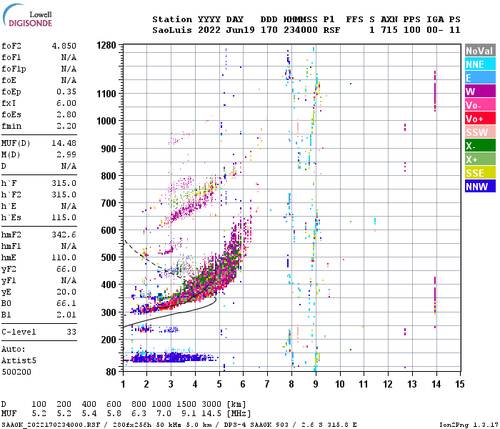Click the fmin value 2.20
Viewport: 500px width, 429px height.
tap(66, 126)
